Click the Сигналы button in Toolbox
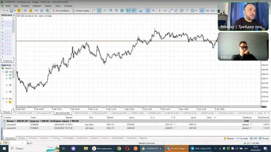The image size is (271, 152). [242, 138]
